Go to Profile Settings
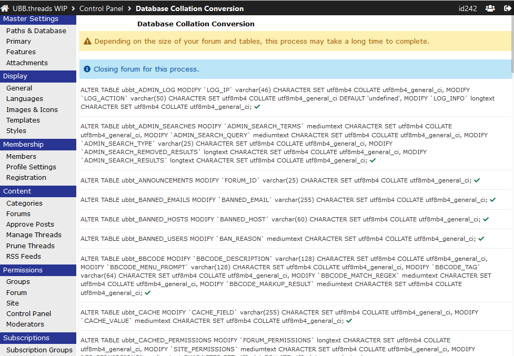Image resolution: width=514 pixels, height=356 pixels. point(31,167)
